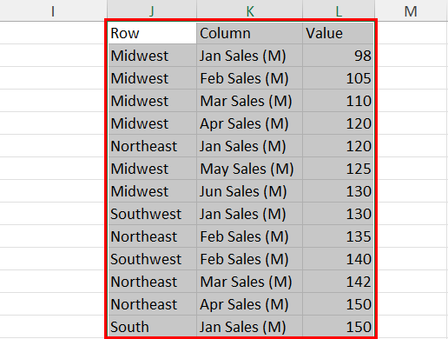Click 'Mar Sales (M)' cell in Midwest row

[249, 101]
